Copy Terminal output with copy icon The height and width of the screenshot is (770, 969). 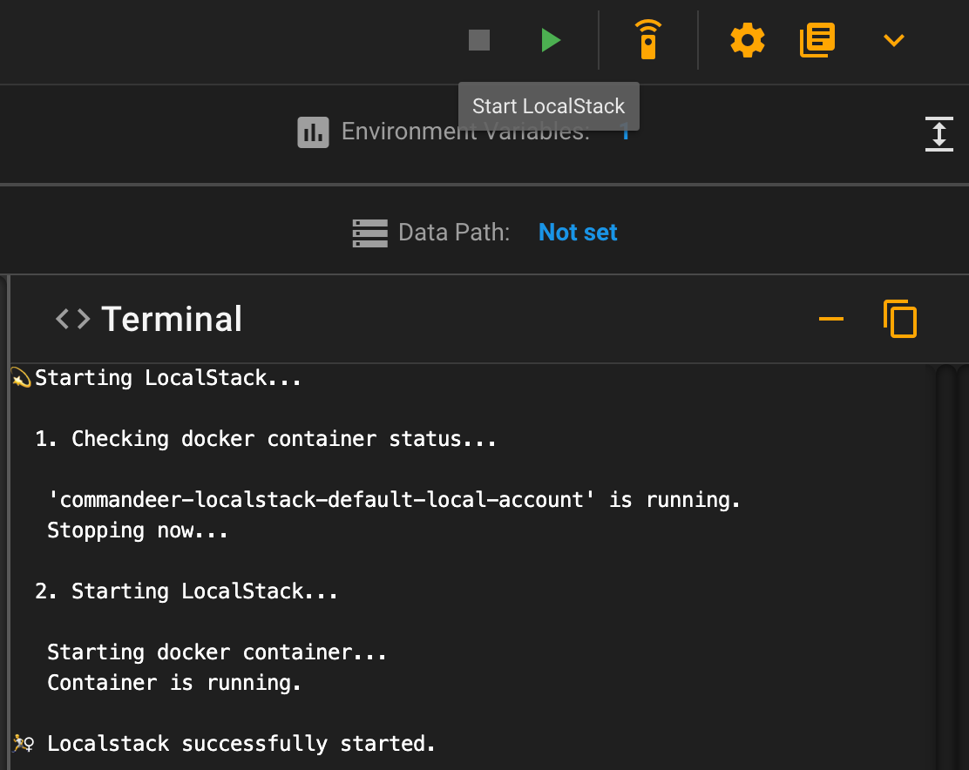click(900, 319)
